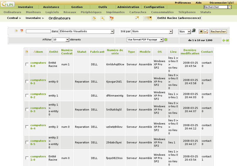Image resolution: width=237 pixels, height=166 pixels.
Task: Open the computers 0-0 link
Action: point(38,64)
